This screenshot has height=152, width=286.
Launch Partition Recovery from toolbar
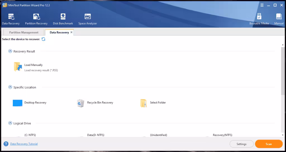pyautogui.click(x=36, y=19)
